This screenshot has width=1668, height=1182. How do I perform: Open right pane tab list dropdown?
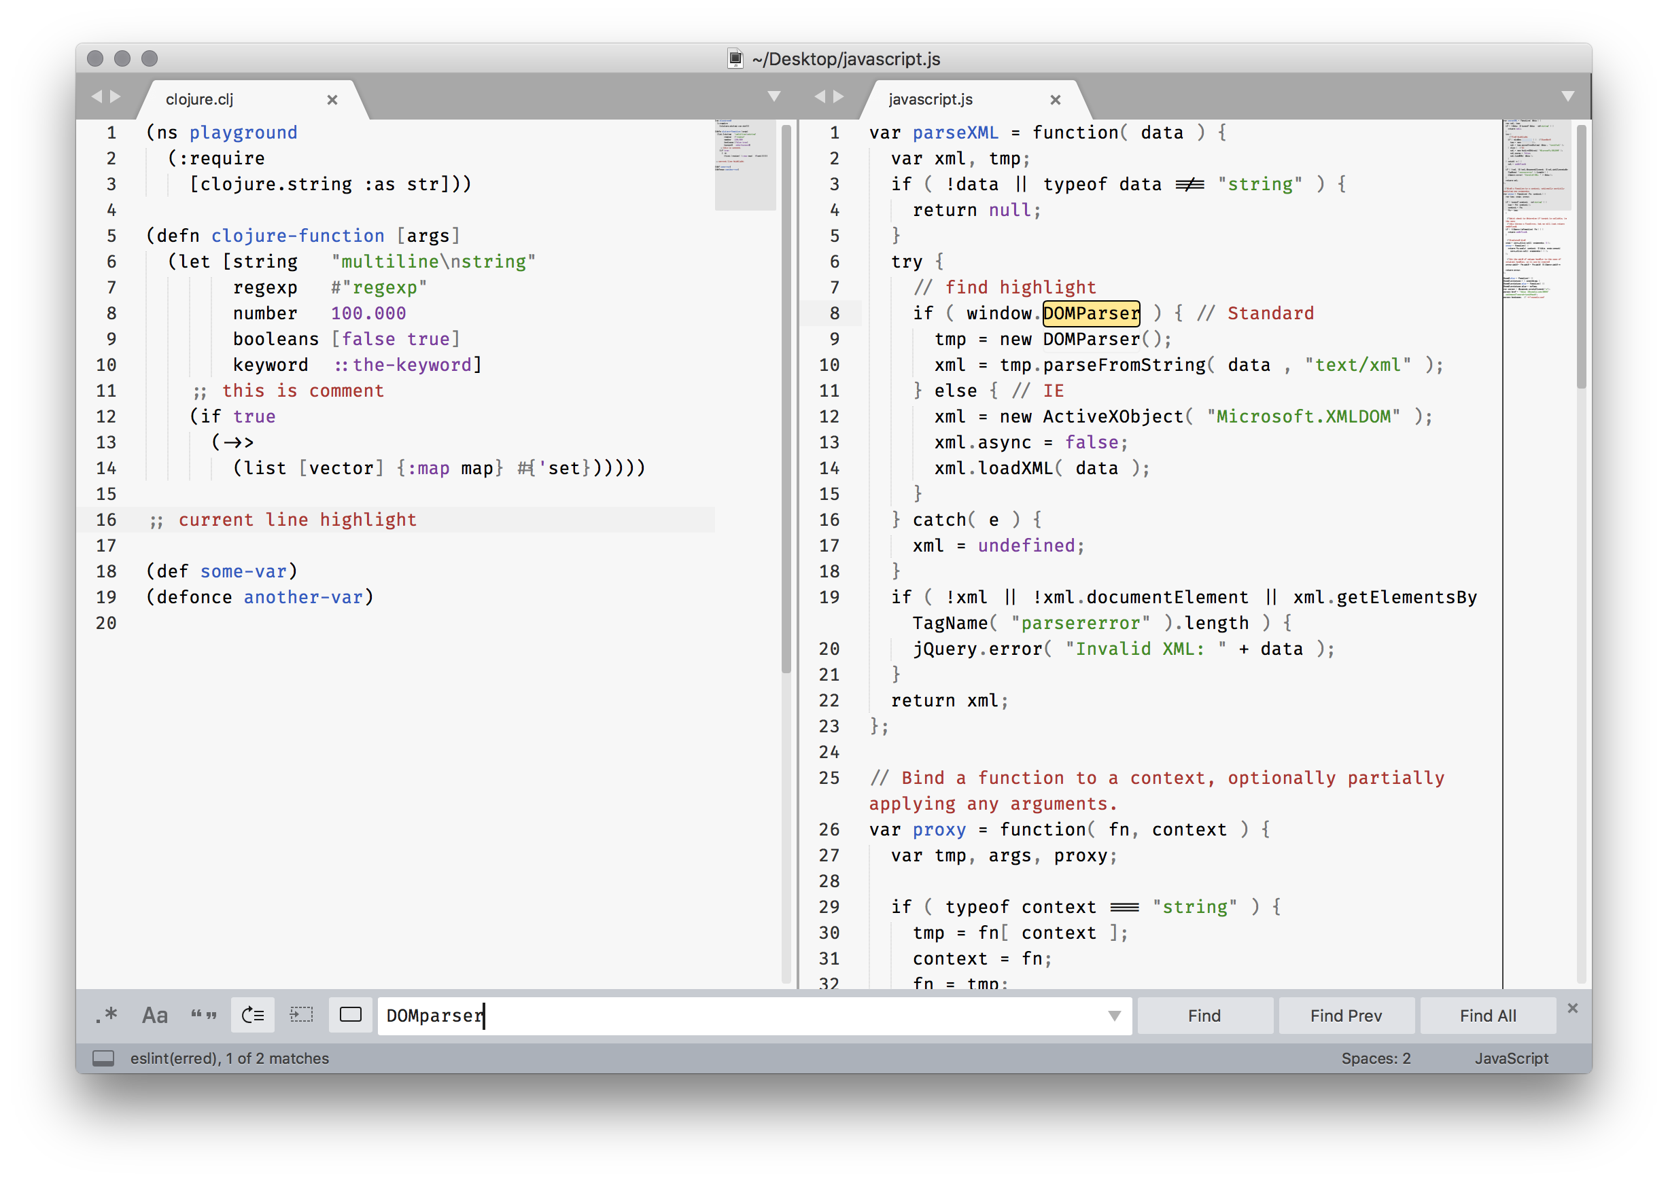(1567, 96)
